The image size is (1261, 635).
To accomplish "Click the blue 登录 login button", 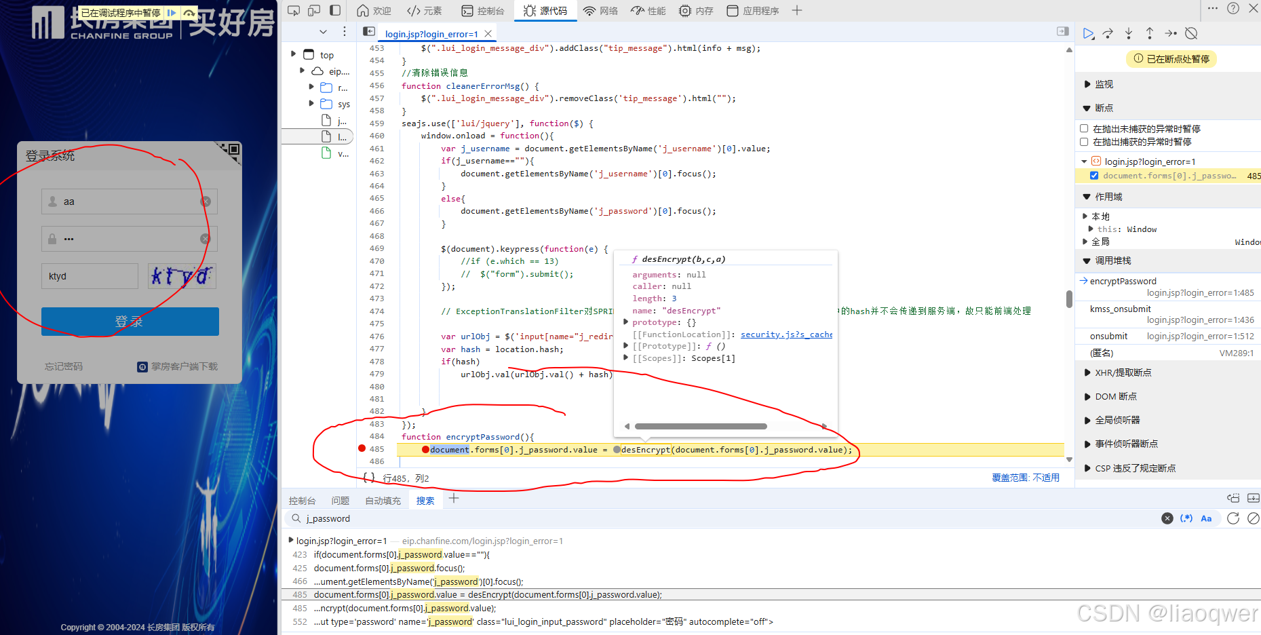I will [130, 322].
